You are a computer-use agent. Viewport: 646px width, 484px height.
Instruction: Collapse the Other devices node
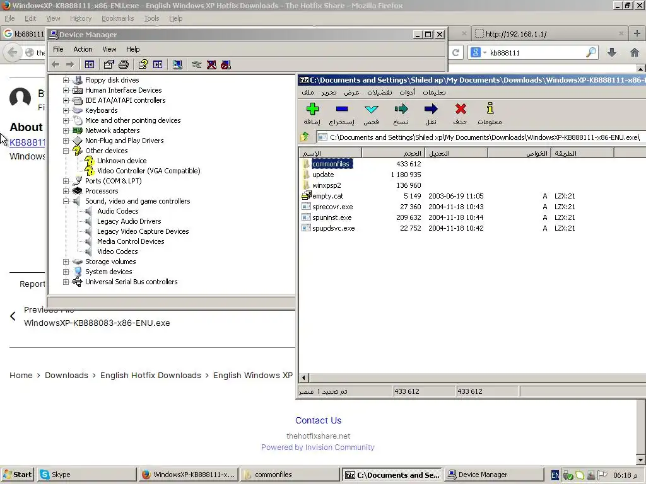click(x=66, y=151)
